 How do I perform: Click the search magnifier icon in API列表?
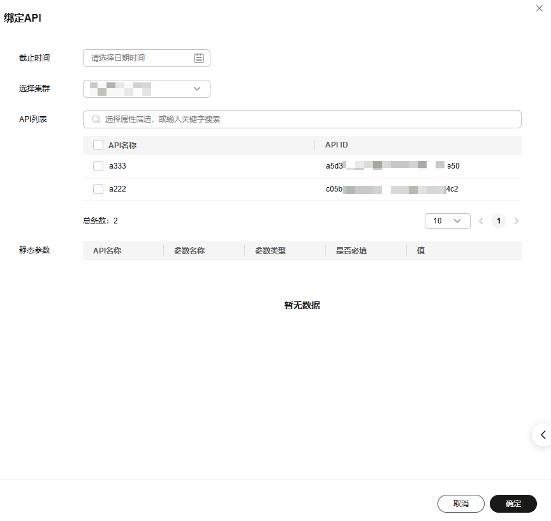coord(96,119)
